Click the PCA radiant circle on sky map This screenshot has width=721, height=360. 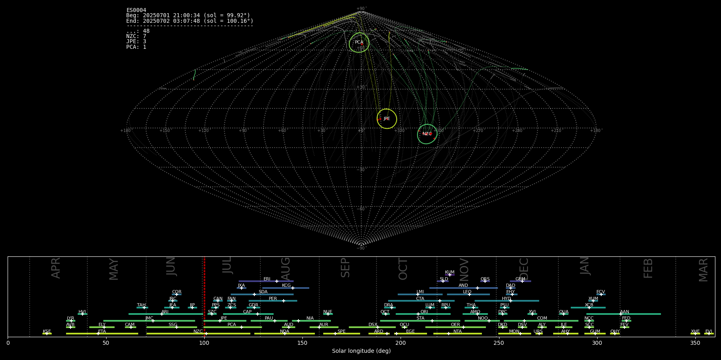click(x=359, y=42)
